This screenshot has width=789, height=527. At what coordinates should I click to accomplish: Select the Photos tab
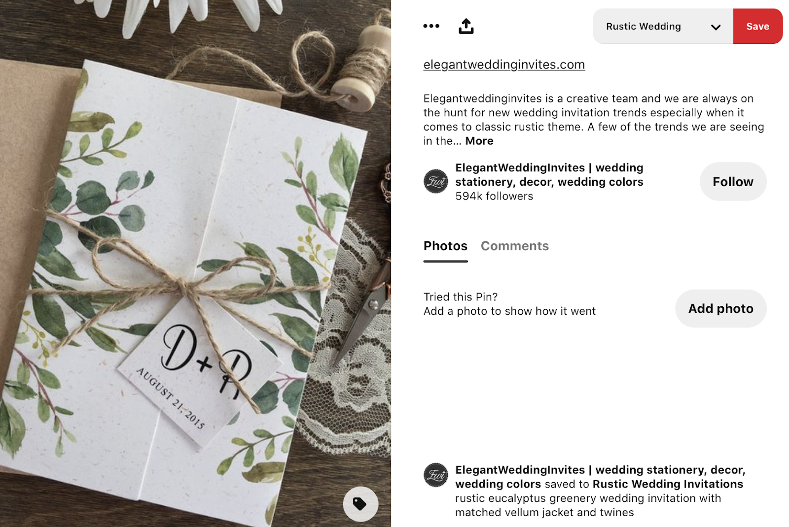coord(445,246)
